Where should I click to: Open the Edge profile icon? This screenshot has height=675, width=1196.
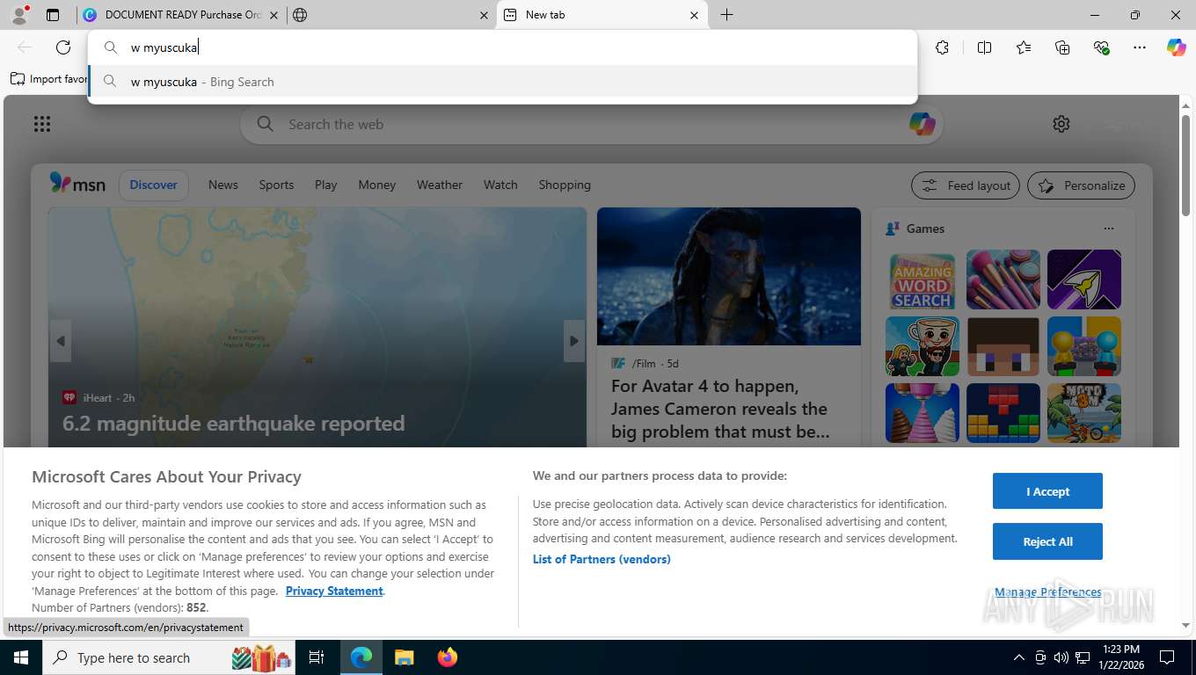click(18, 15)
